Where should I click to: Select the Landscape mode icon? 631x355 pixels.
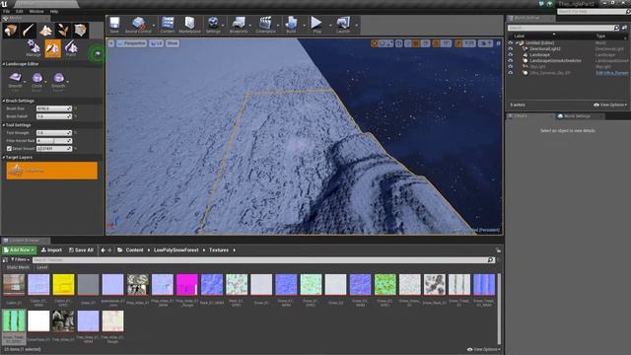(45, 31)
